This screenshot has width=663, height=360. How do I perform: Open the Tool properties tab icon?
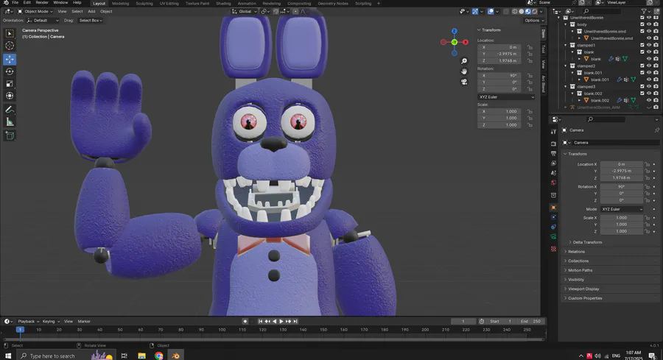coord(553,133)
